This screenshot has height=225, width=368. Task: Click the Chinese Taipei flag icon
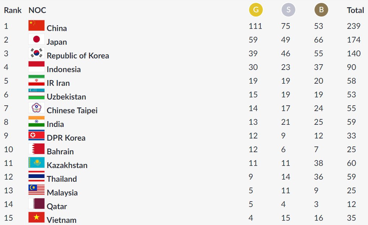point(37,108)
